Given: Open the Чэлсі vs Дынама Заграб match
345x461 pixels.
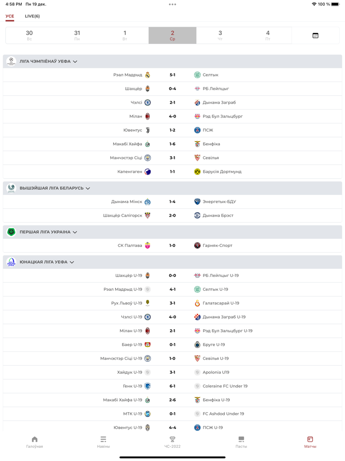Looking at the screenshot, I should (x=172, y=103).
